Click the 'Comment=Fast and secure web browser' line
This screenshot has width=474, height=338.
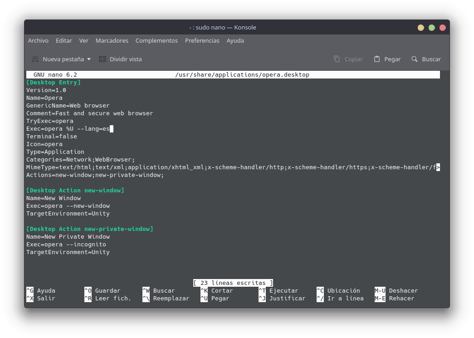[x=90, y=113]
